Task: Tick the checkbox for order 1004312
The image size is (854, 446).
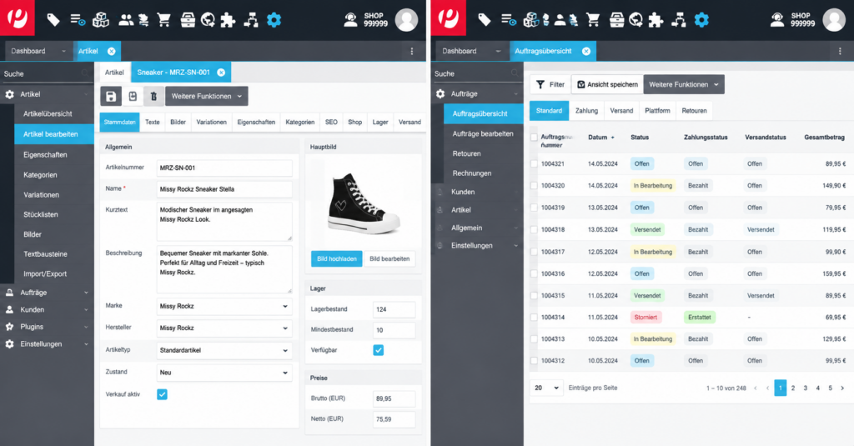Action: (534, 361)
